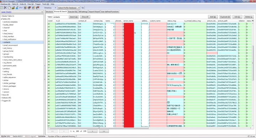256x138 pixels.
Task: Click the Edit button
Action: tap(237, 17)
